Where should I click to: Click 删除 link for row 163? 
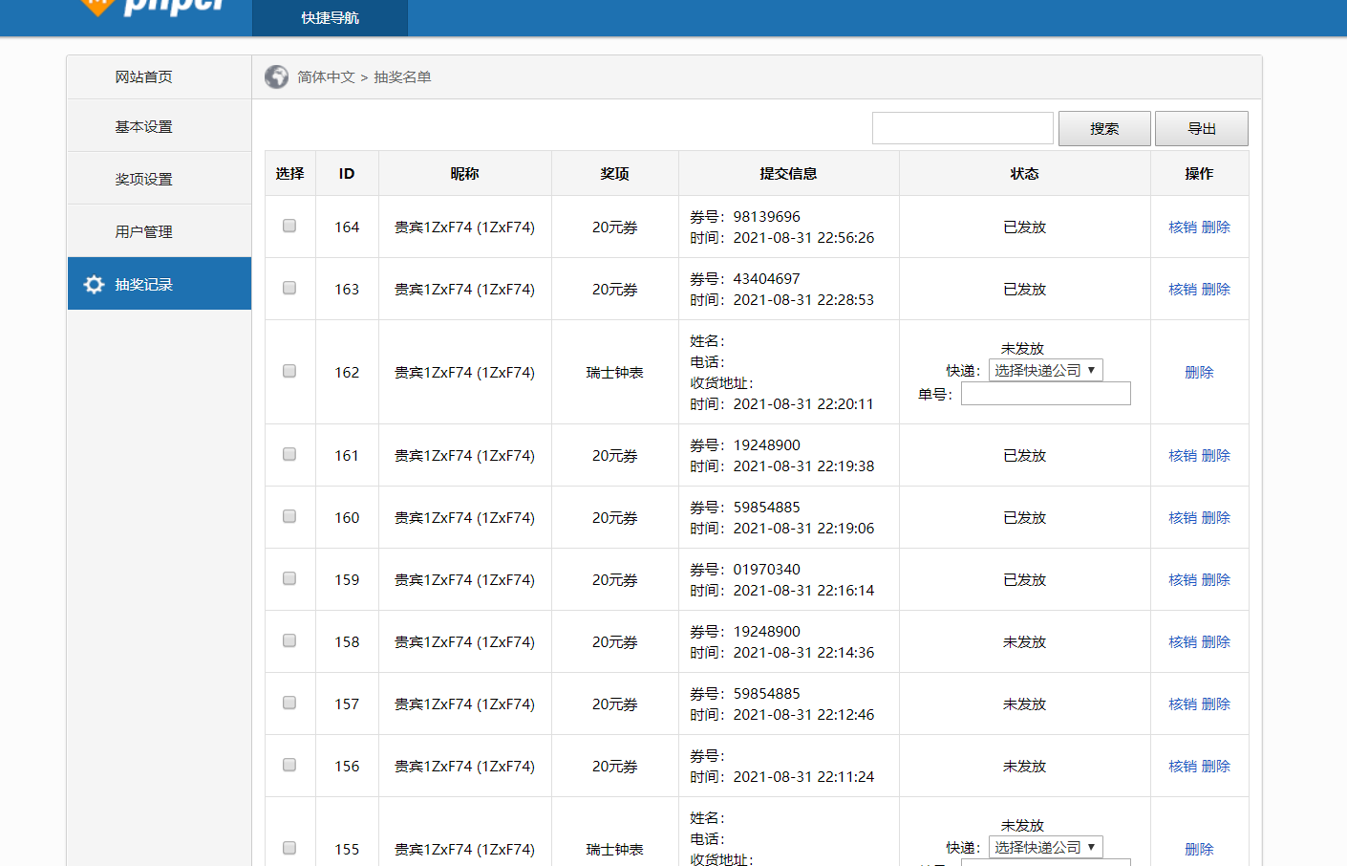click(x=1216, y=290)
